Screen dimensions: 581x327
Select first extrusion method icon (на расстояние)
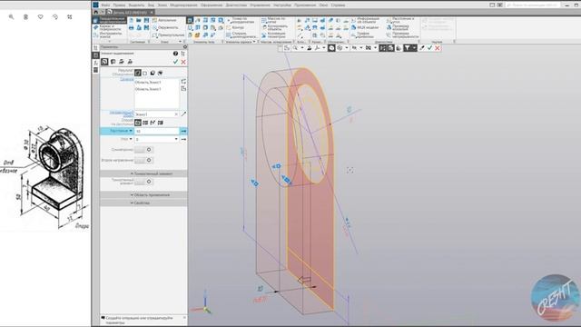click(138, 123)
